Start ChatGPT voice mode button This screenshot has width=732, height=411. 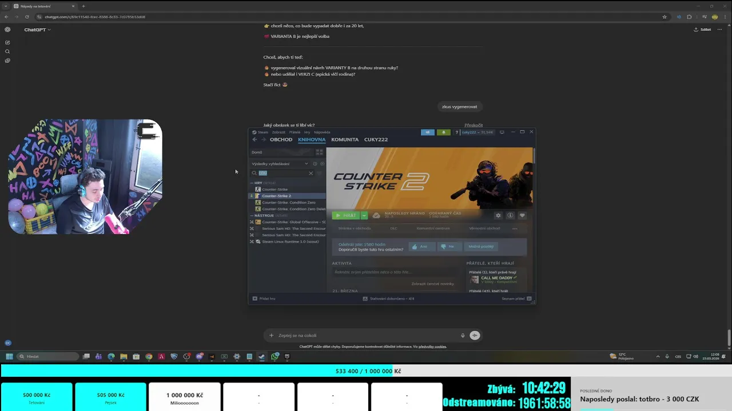[x=475, y=335]
